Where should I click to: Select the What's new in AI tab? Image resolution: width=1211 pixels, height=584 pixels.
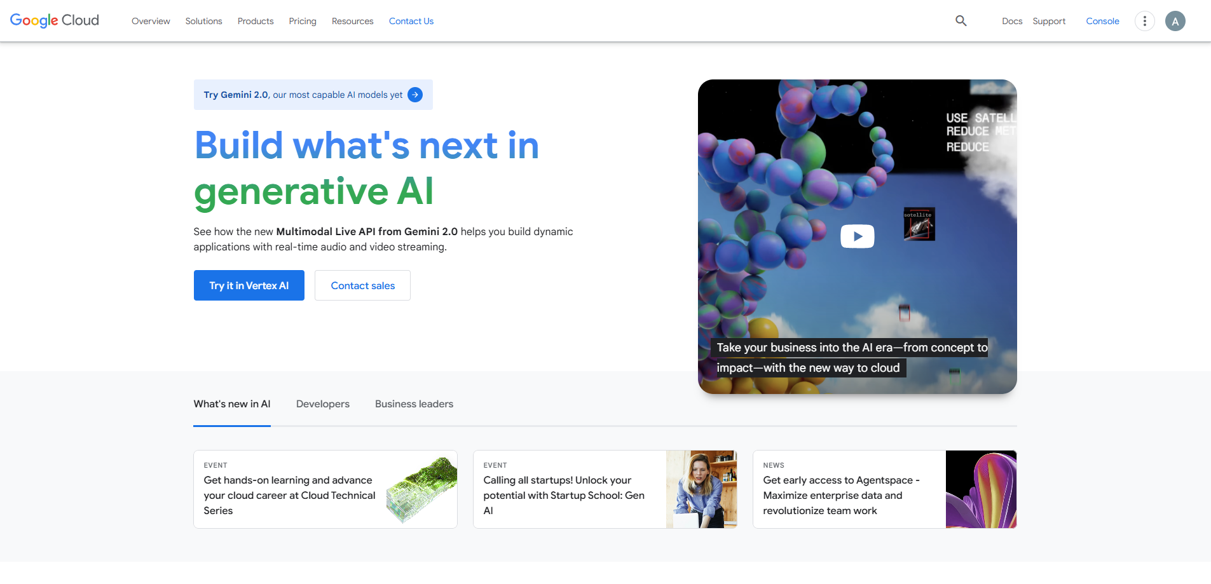tap(232, 404)
